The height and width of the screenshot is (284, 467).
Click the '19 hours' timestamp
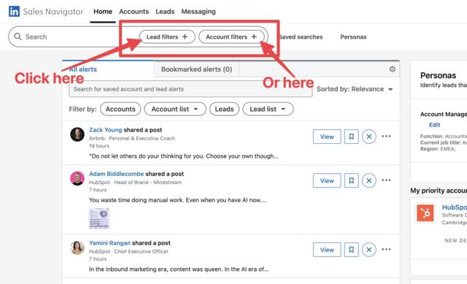point(99,146)
